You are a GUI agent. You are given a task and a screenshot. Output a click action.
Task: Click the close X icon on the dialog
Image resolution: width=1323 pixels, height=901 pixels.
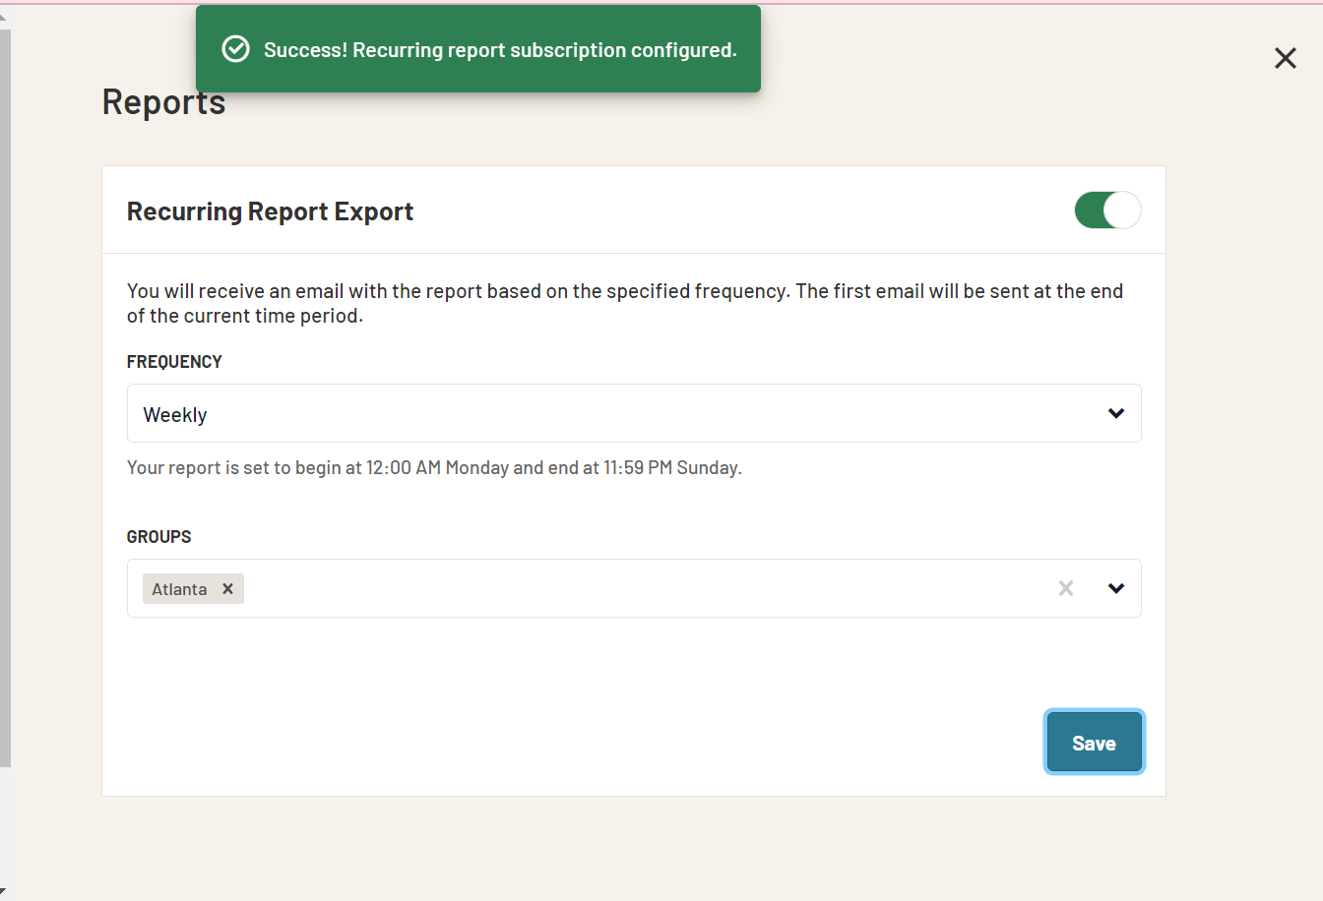coord(1285,58)
